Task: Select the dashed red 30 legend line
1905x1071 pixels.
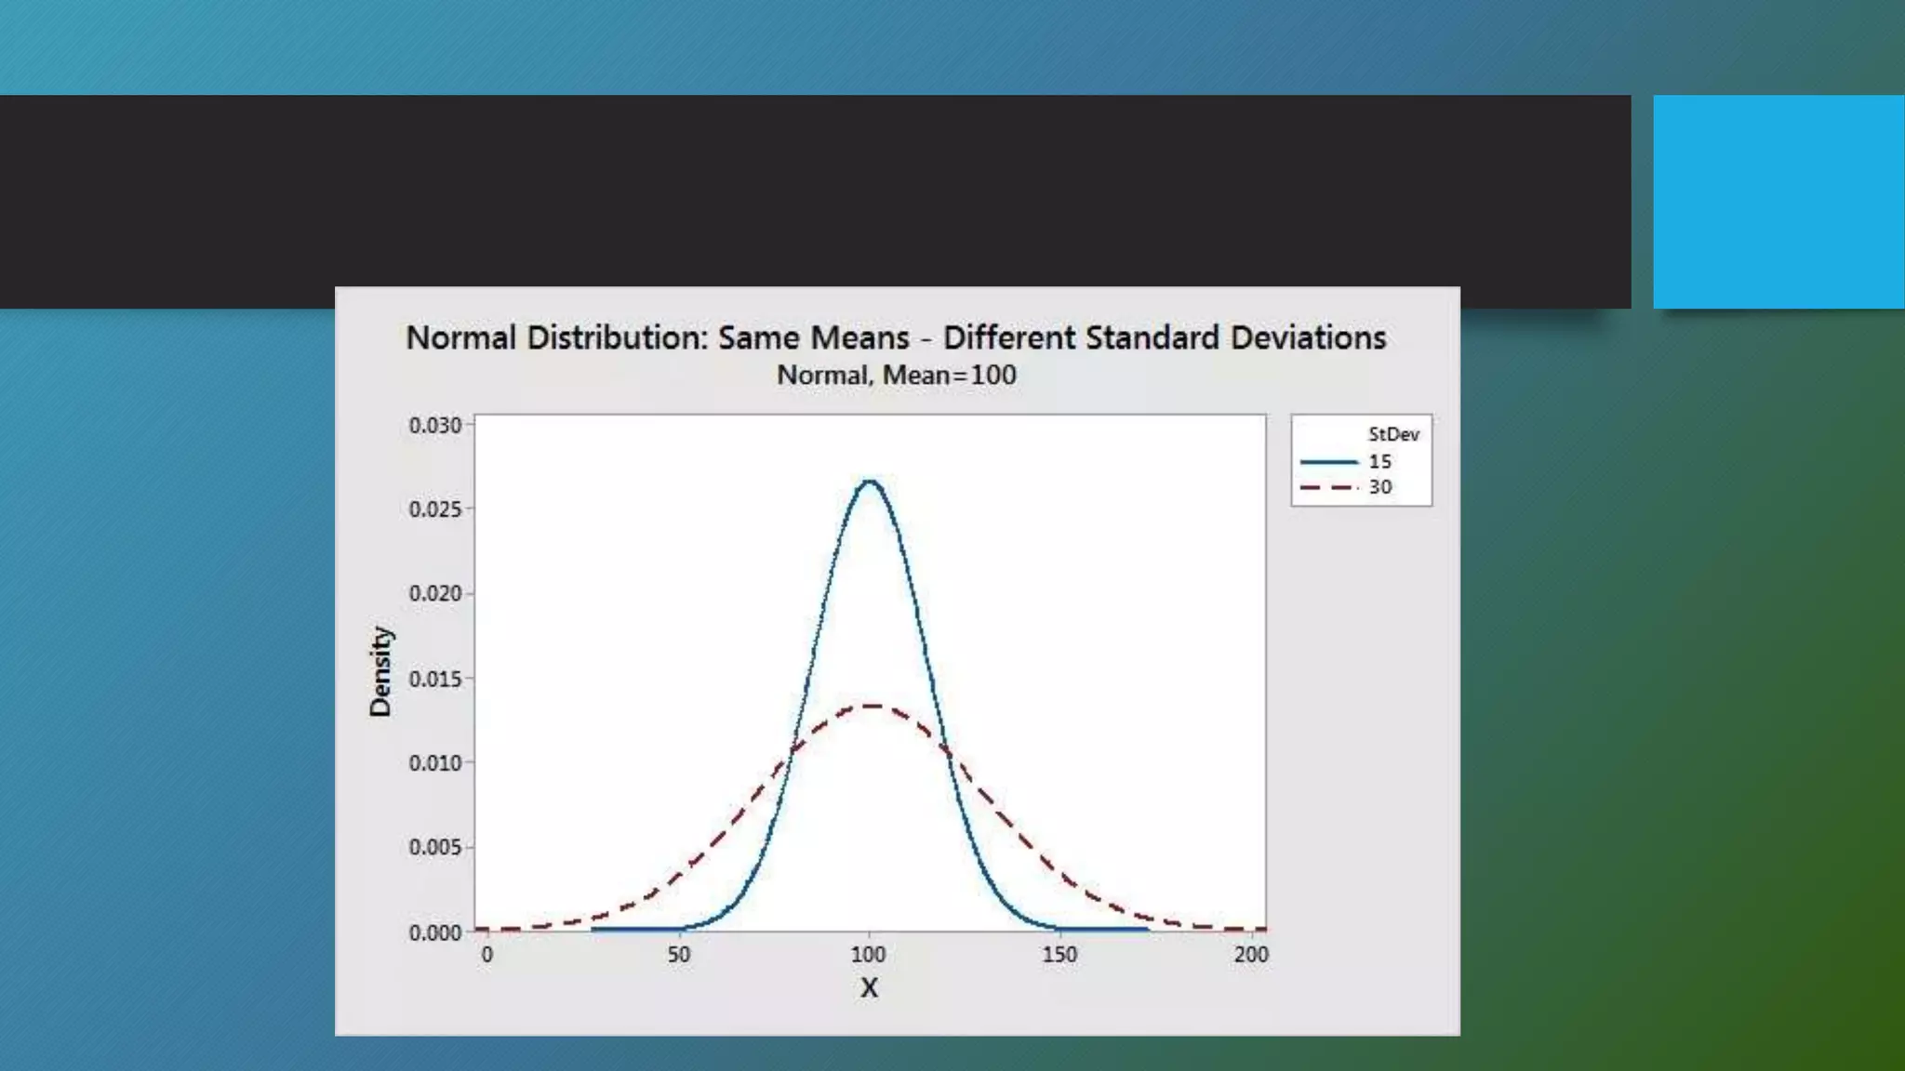Action: point(1328,487)
